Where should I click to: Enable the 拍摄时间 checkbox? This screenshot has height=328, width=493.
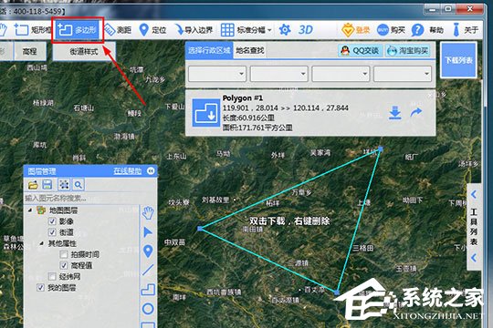click(x=64, y=254)
